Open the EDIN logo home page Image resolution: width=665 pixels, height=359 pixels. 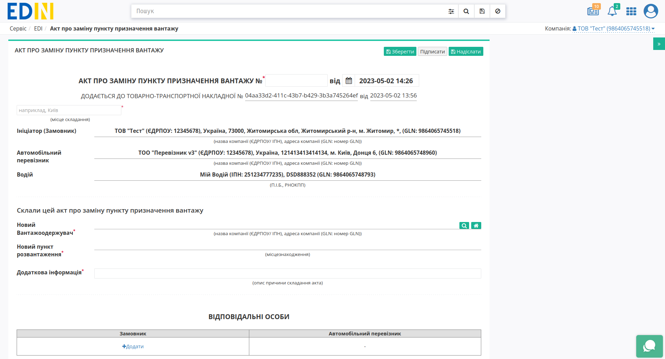(x=31, y=11)
